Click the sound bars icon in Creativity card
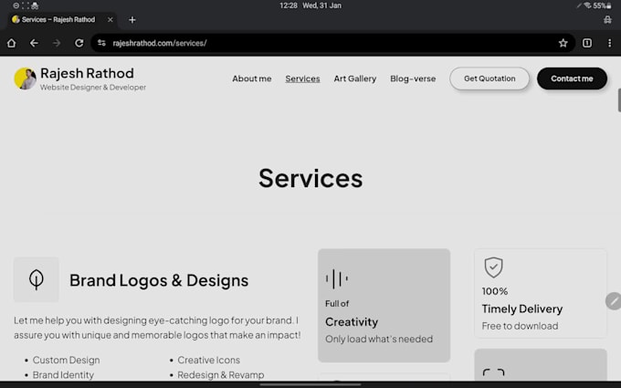The height and width of the screenshot is (388, 621). pyautogui.click(x=337, y=278)
